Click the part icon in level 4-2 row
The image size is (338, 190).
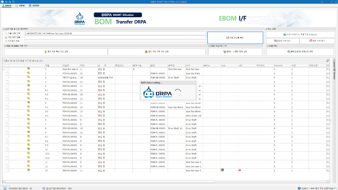tap(28, 94)
